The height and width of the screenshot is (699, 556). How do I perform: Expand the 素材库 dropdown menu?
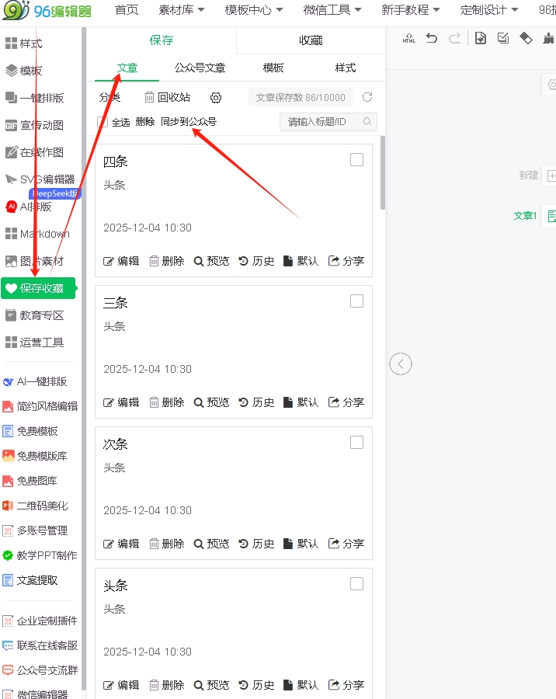coord(181,10)
